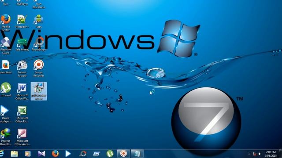This screenshot has width=282, height=158.
Task: Click the Run shortcut label
Action: [6, 4]
